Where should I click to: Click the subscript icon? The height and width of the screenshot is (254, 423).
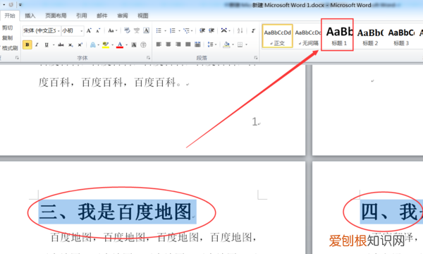click(x=70, y=45)
